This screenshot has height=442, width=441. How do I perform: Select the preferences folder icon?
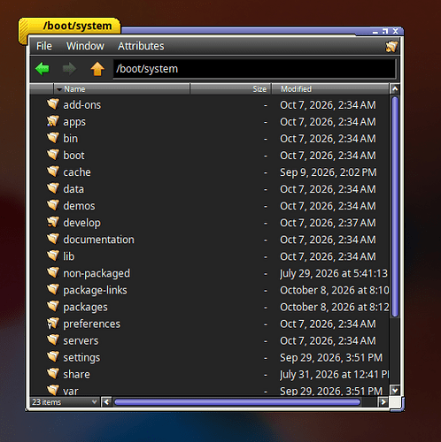pyautogui.click(x=53, y=324)
